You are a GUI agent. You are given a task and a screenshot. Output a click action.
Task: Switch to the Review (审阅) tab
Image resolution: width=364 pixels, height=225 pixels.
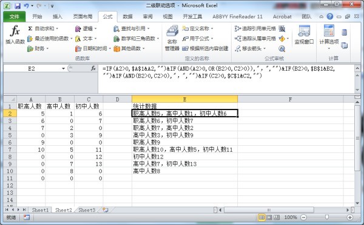point(147,16)
